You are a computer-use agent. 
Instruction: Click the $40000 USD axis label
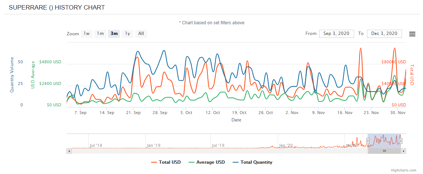point(394,84)
